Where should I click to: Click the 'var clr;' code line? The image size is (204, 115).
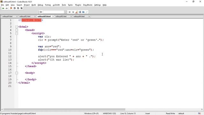[x=45, y=37]
